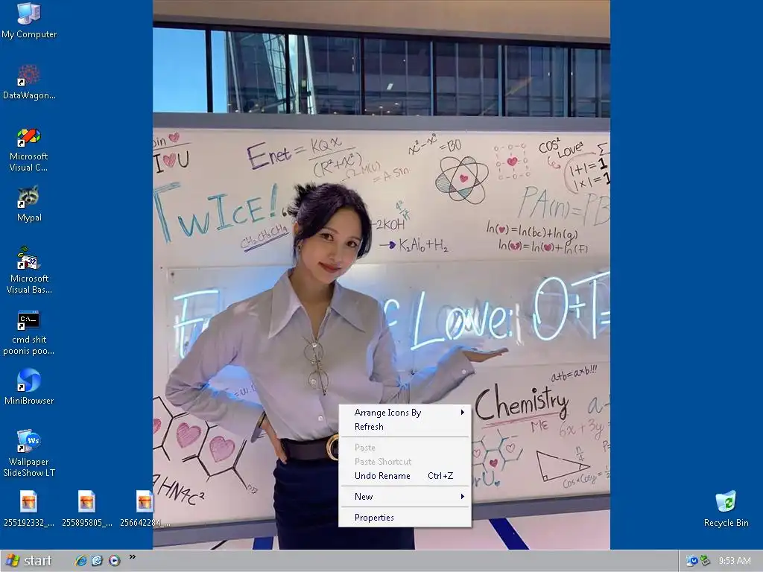Launch Windows Media Player from Quick Launch
Viewport: 763px width, 572px height.
coord(114,561)
